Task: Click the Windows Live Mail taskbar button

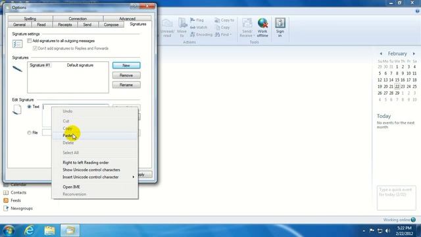Action: (x=70, y=230)
